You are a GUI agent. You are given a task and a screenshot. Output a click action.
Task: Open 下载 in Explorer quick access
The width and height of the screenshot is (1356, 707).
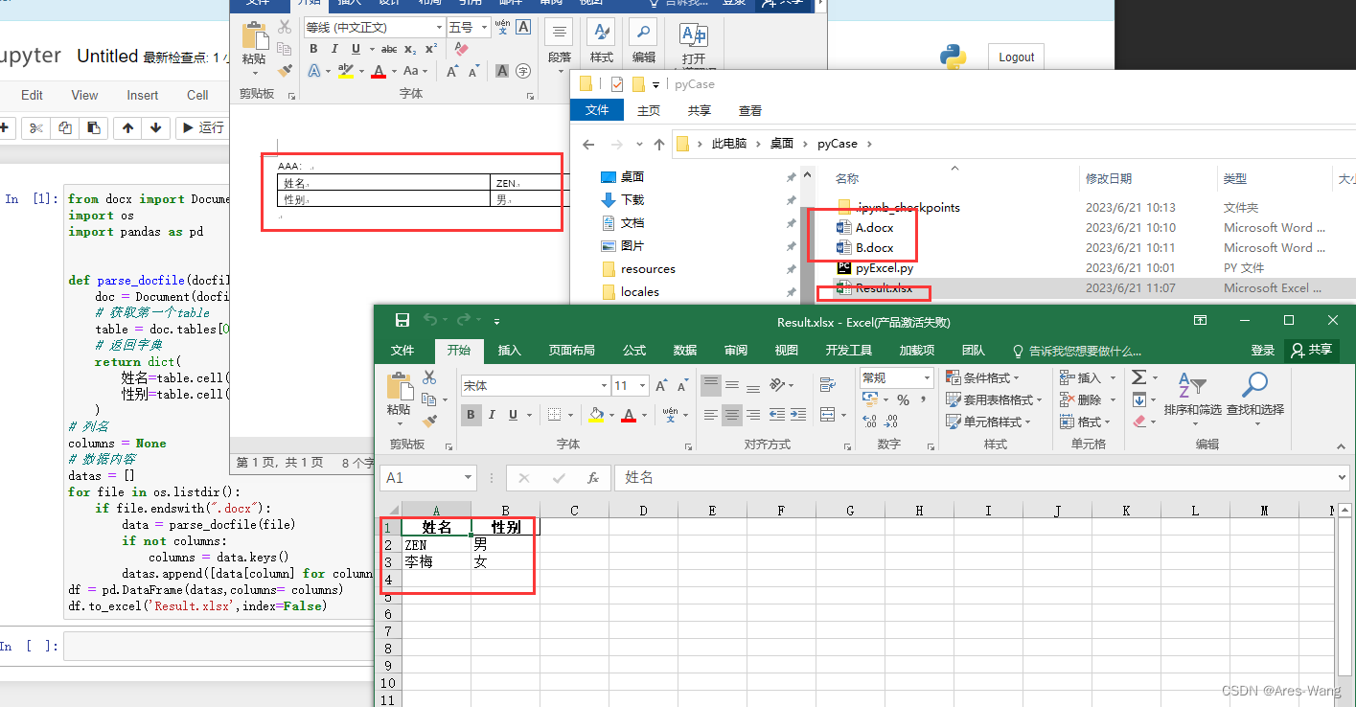tap(632, 200)
